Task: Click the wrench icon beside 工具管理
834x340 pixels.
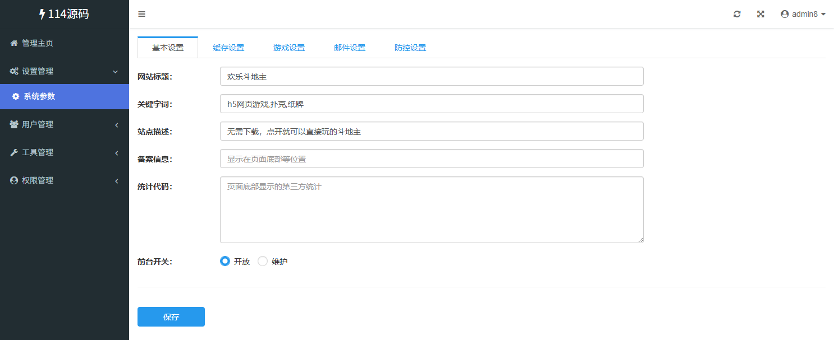Action: [14, 152]
